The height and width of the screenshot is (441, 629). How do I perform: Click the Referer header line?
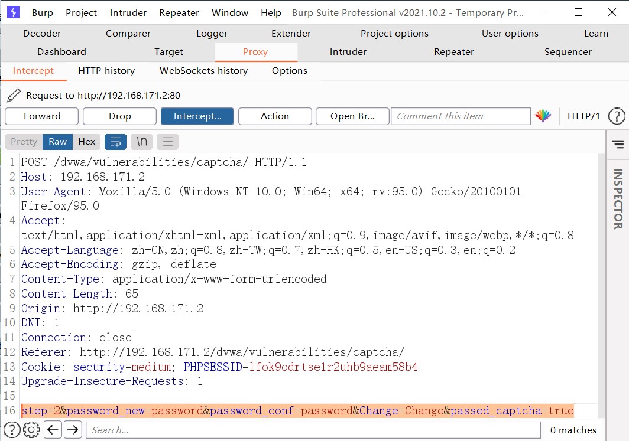tap(213, 352)
